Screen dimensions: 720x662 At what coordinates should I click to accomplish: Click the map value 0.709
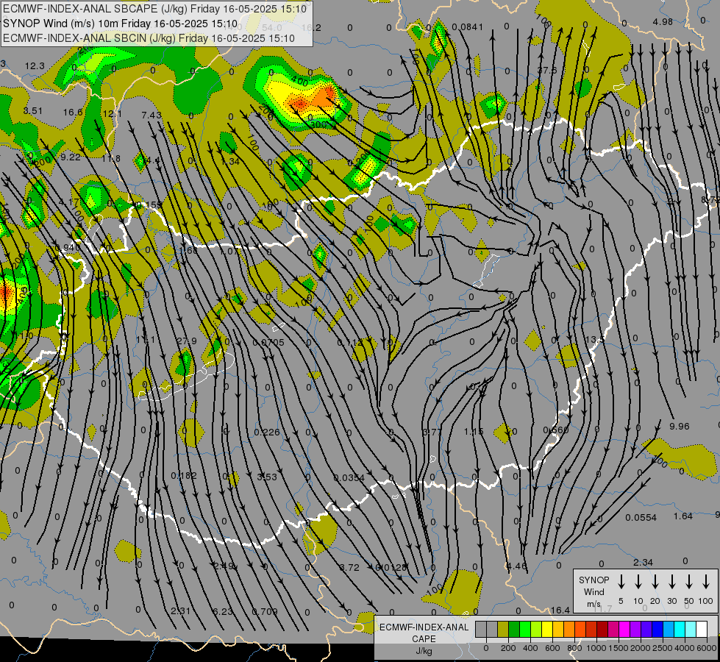pos(265,611)
